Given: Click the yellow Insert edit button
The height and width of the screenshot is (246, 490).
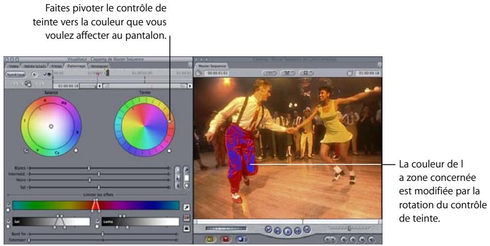Looking at the screenshot, I should click(x=210, y=239).
